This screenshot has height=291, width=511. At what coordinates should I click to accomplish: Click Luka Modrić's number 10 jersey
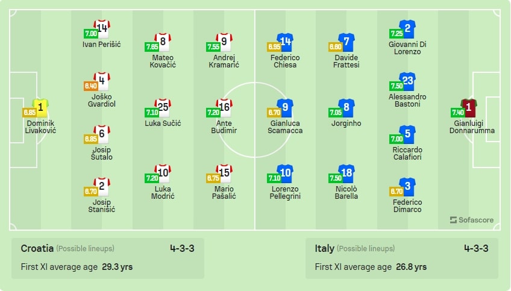pos(163,174)
